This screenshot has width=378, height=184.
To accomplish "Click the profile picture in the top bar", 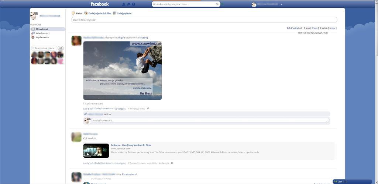I will tap(254, 4).
